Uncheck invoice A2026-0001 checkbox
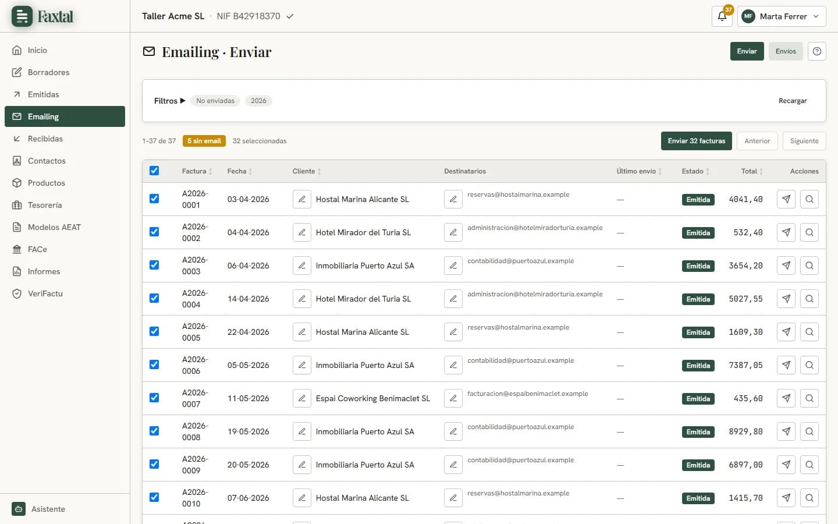838x524 pixels. 154,199
